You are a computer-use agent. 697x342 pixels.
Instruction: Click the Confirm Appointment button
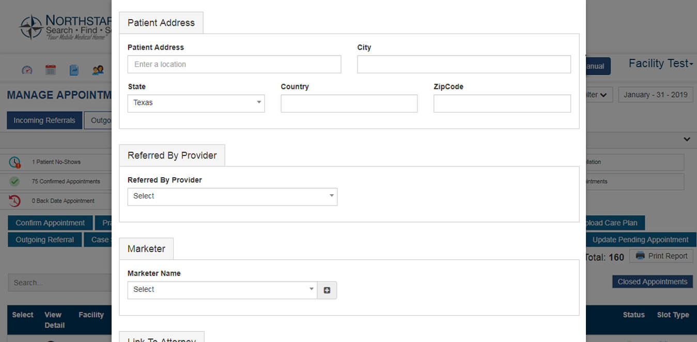pos(50,223)
